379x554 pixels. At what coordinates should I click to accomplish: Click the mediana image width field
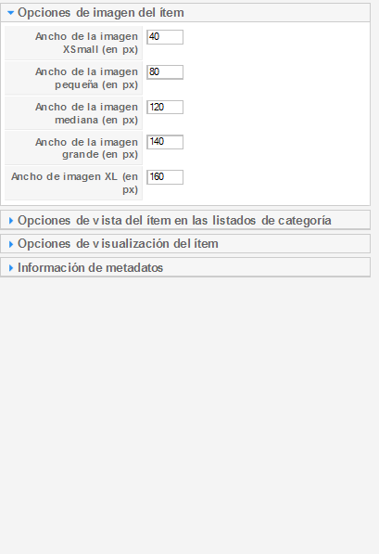pos(165,107)
